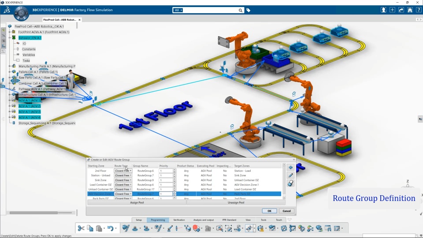The height and width of the screenshot is (238, 423).
Task: Switch to the Verification tab
Action: 179,220
